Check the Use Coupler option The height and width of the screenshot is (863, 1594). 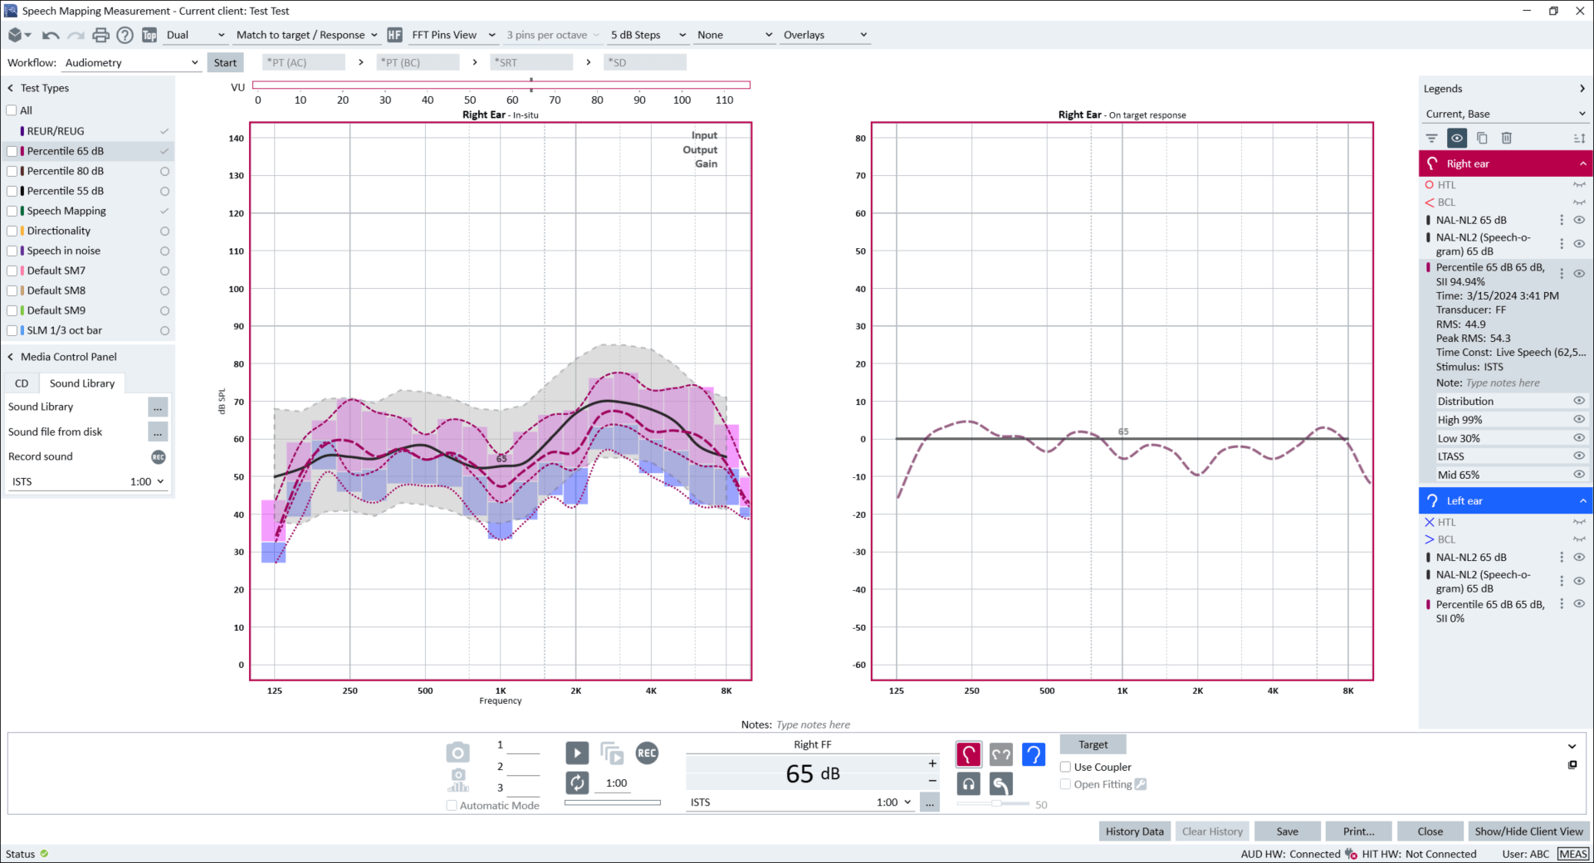(x=1065, y=767)
